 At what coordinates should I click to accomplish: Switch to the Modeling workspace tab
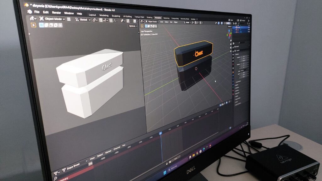104,15
